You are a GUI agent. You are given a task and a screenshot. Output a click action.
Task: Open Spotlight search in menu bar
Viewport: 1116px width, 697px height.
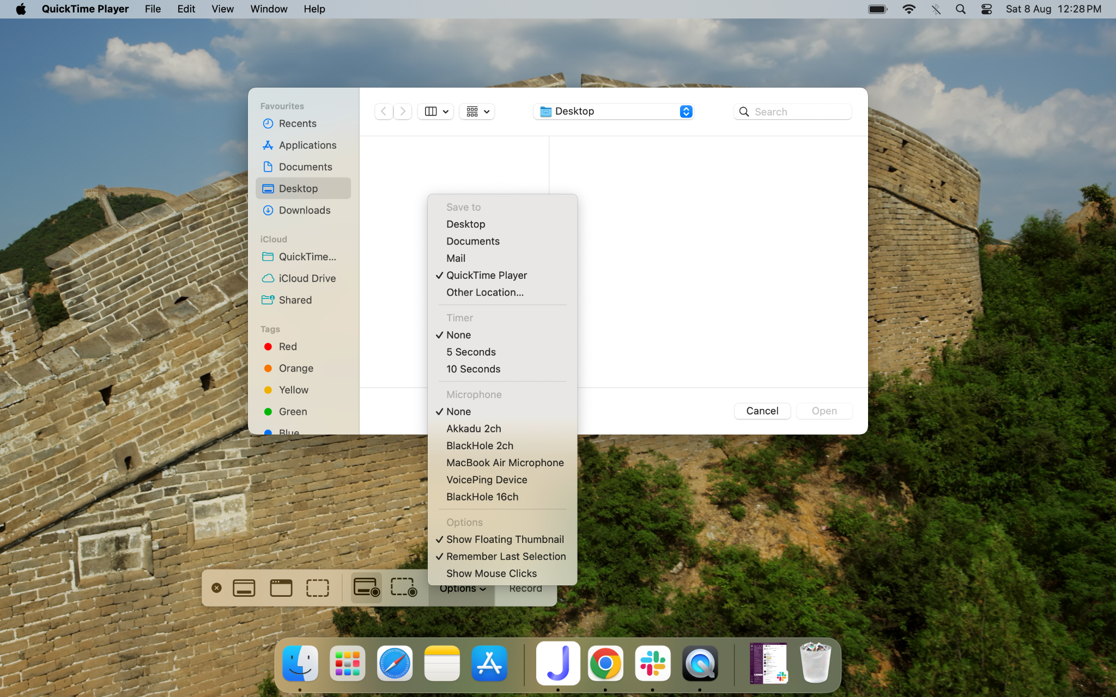tap(961, 9)
